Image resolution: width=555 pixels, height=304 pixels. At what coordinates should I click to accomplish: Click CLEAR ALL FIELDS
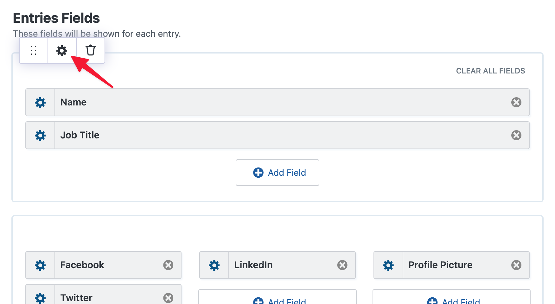pos(490,71)
